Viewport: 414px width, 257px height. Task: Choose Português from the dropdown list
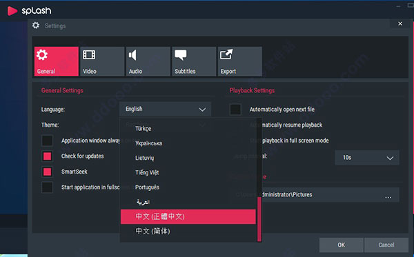click(x=188, y=187)
